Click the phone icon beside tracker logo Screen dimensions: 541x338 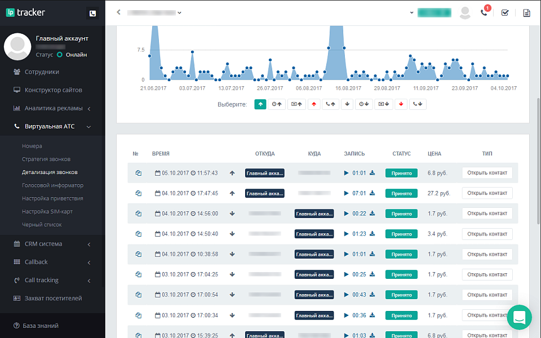pos(92,13)
